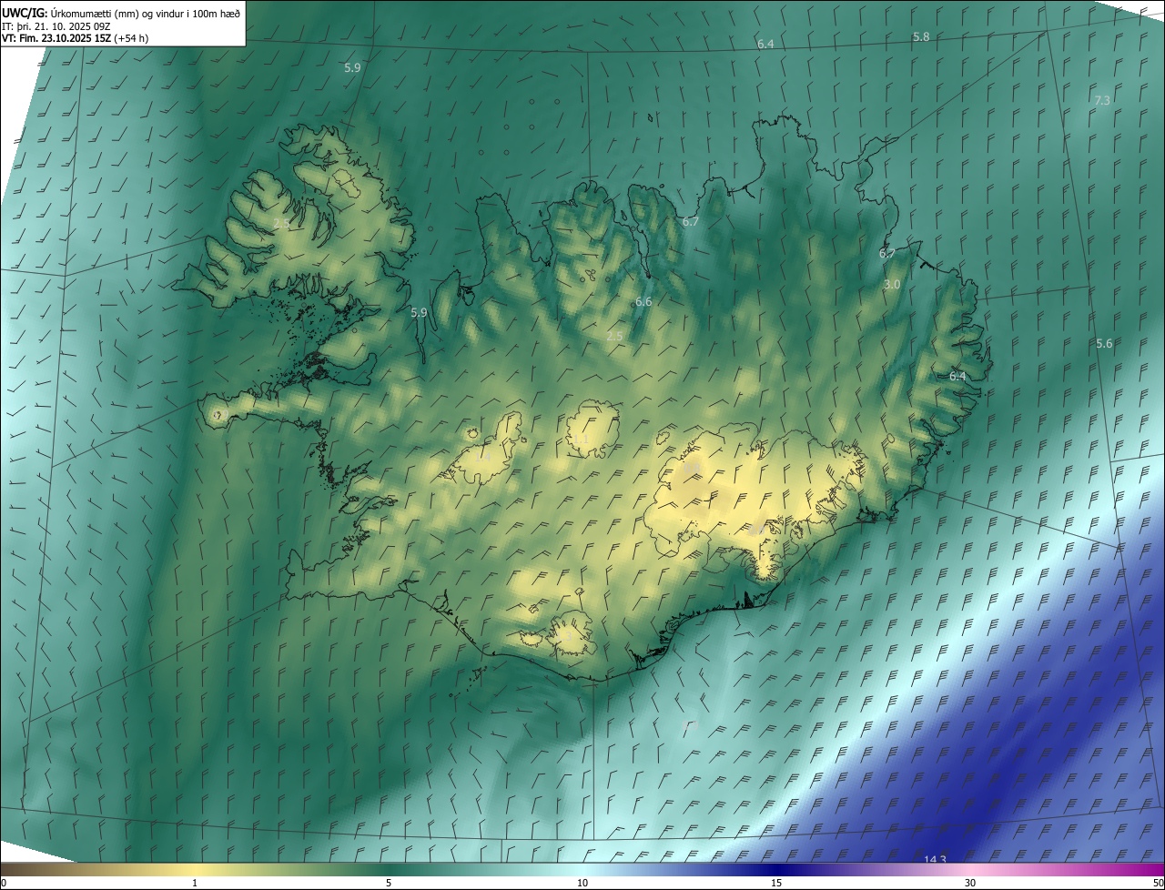1165x890 pixels.
Task: Click the 30 tick label on the colour scale
Action: 970,883
